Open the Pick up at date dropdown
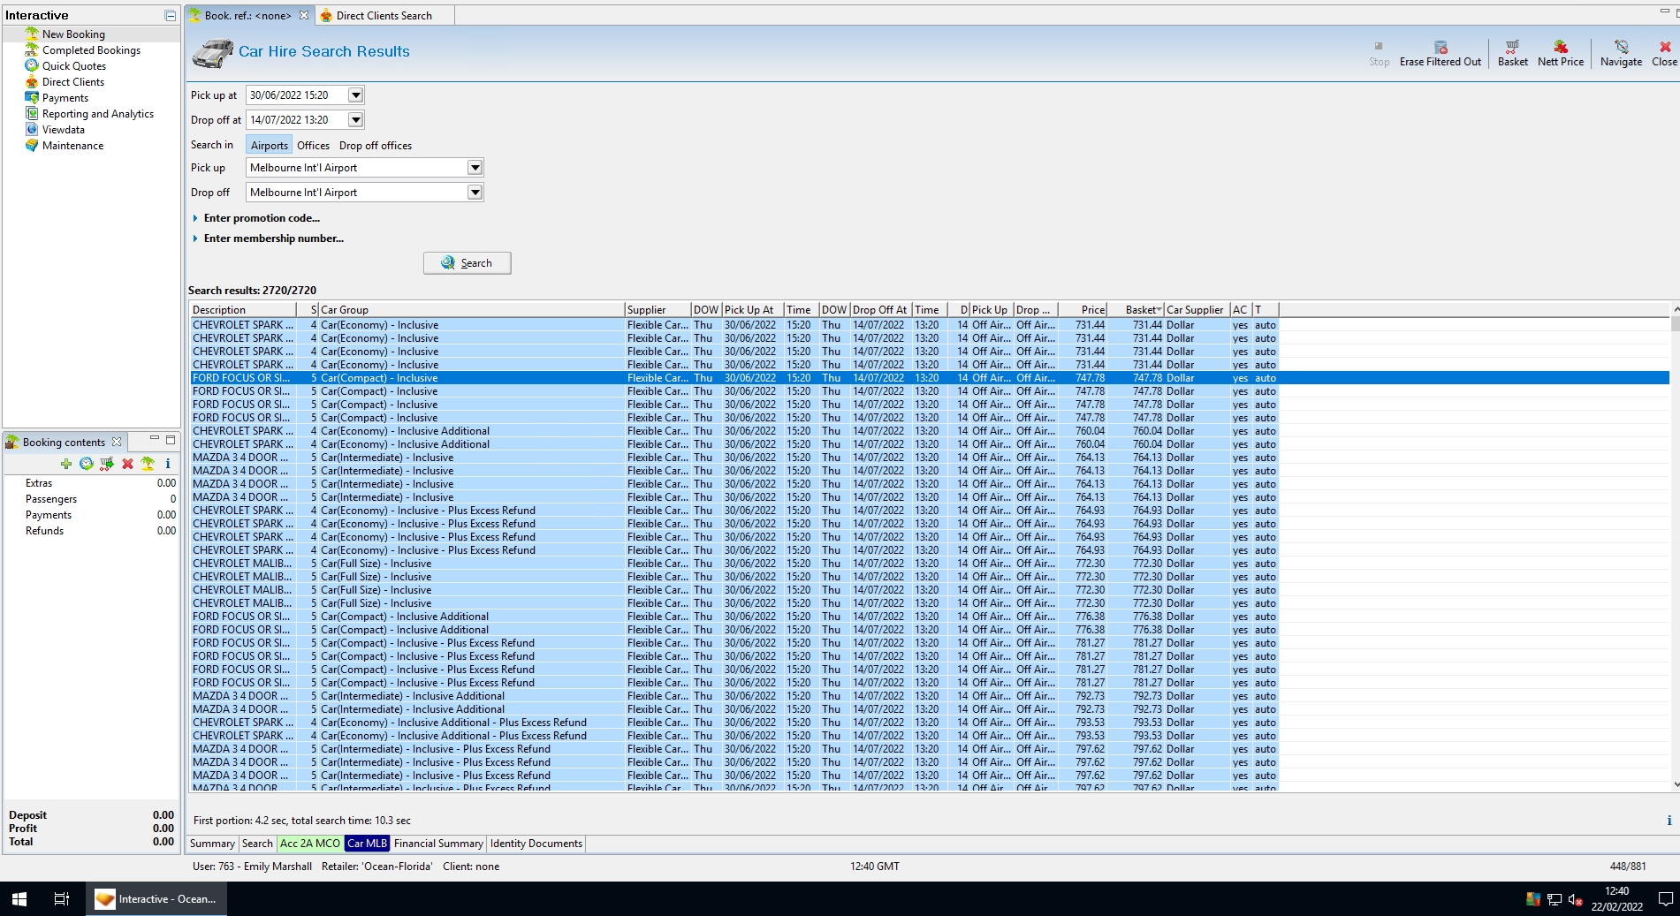The height and width of the screenshot is (916, 1680). tap(355, 95)
